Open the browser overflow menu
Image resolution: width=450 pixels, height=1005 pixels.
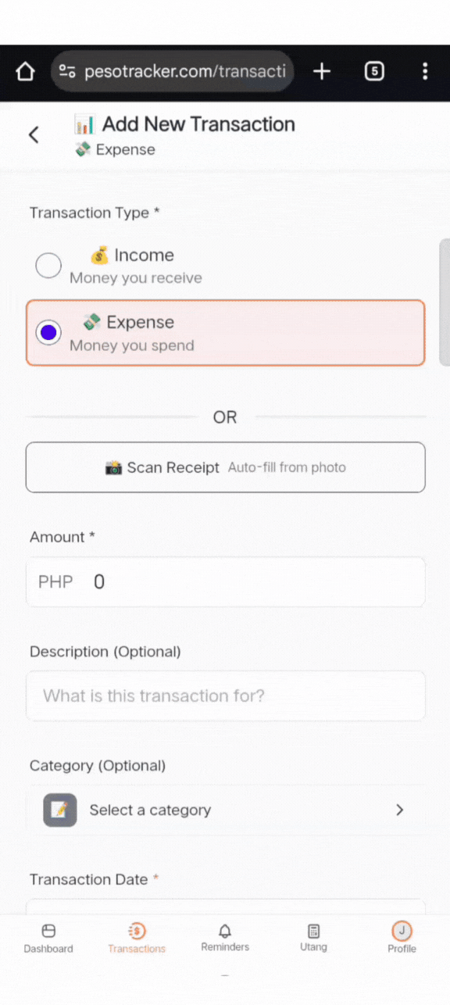pos(425,70)
